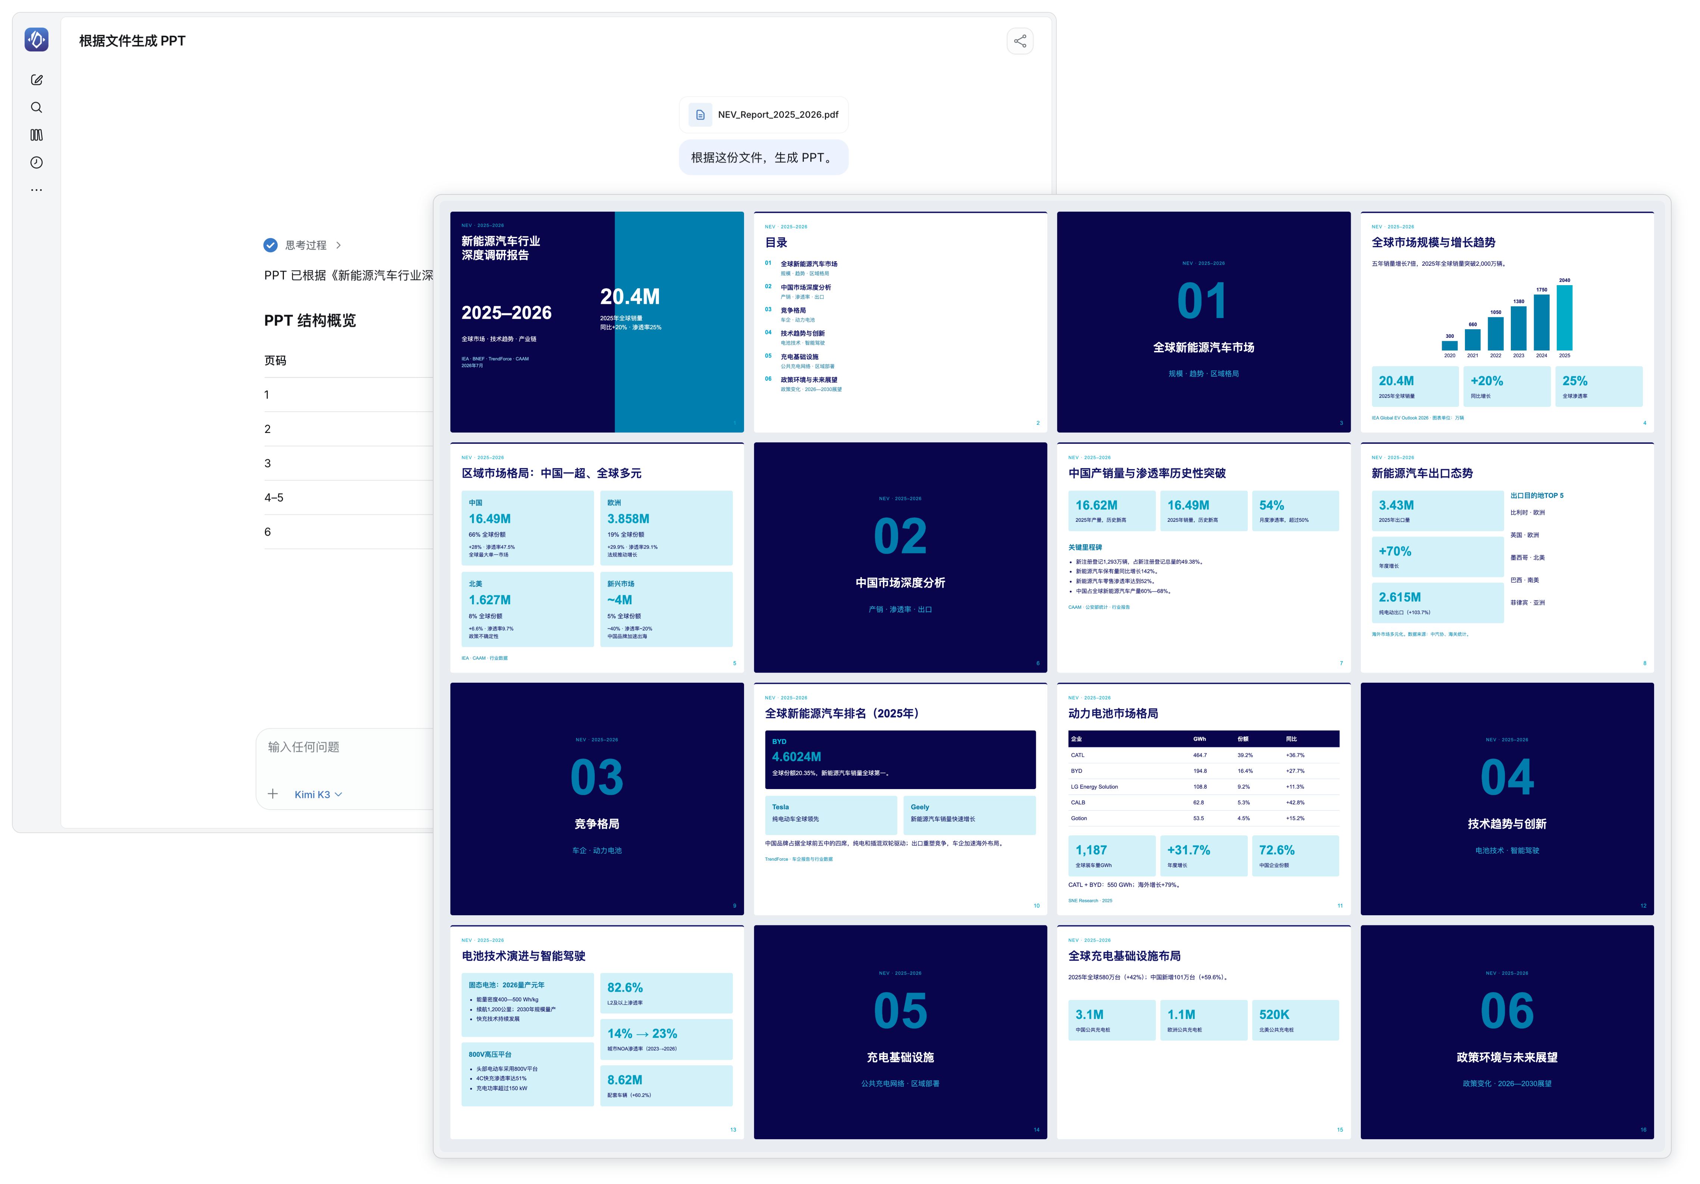Open section slide 03 竞争格局
Viewport: 1700px width, 1184px height.
pyautogui.click(x=597, y=798)
